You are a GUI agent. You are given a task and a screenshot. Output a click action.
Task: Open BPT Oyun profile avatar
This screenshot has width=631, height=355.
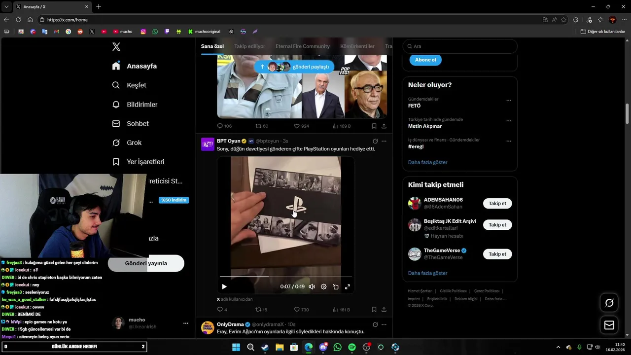[208, 144]
